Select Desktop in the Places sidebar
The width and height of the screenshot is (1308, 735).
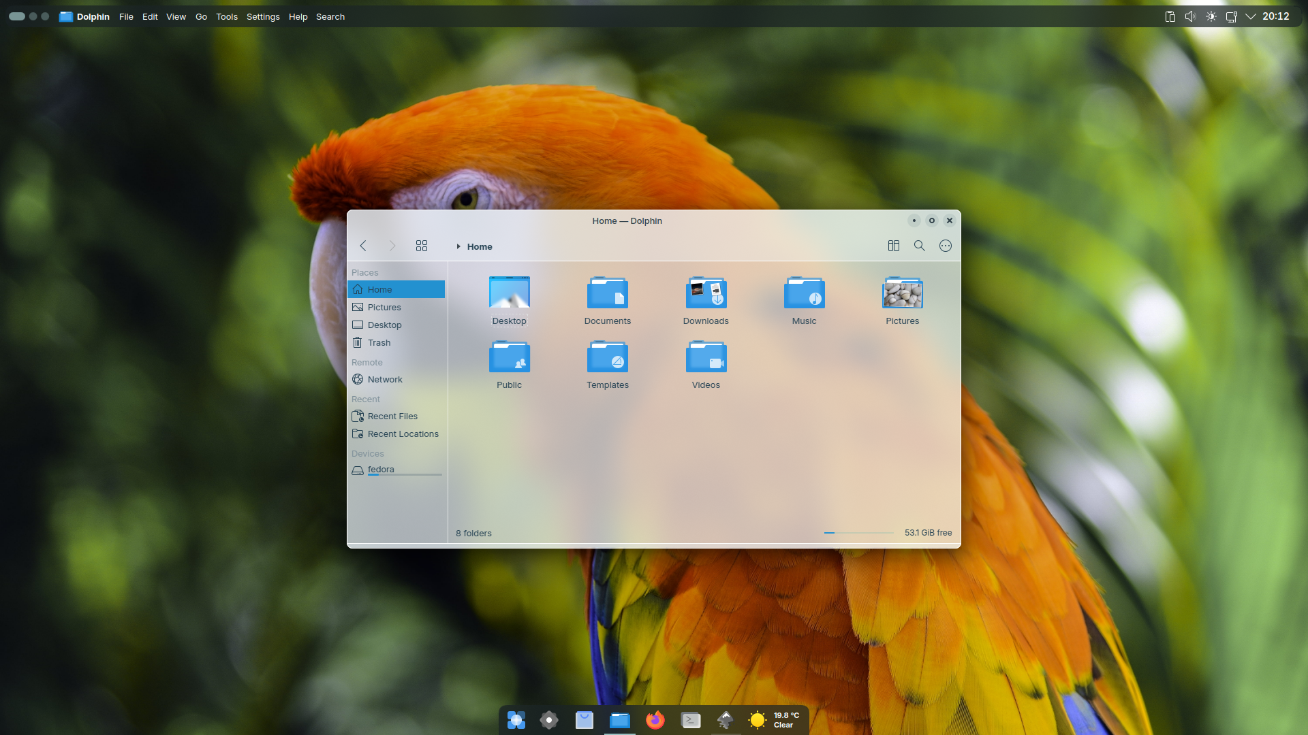[396, 325]
